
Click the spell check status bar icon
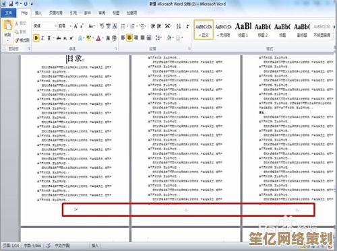[x=49, y=246]
